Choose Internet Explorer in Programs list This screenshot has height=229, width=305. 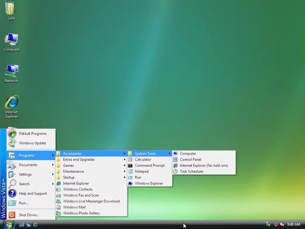click(x=91, y=183)
